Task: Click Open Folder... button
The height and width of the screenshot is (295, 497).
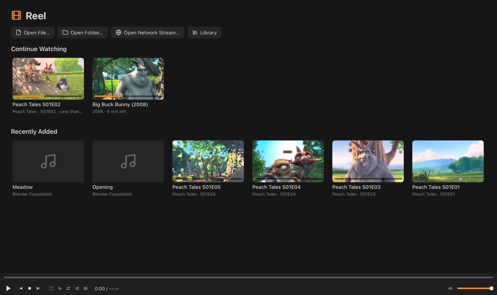Action: pos(83,33)
